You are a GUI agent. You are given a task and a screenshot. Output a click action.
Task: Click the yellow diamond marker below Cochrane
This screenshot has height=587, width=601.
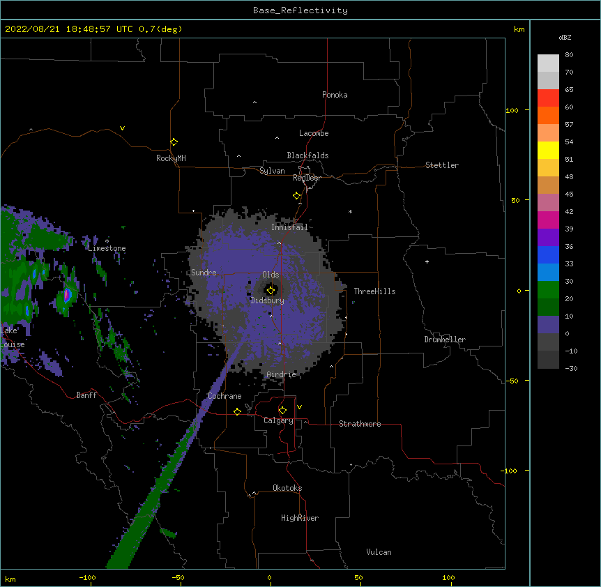pos(237,411)
